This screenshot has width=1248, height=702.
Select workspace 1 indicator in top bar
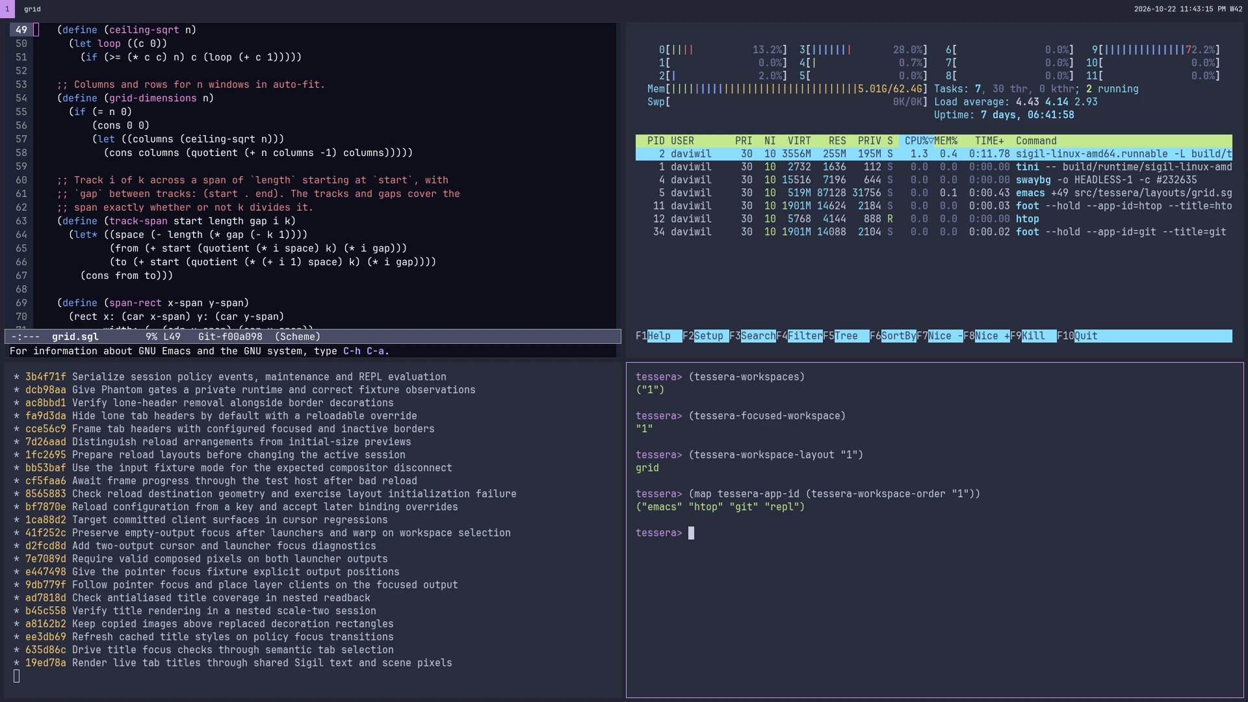7,9
